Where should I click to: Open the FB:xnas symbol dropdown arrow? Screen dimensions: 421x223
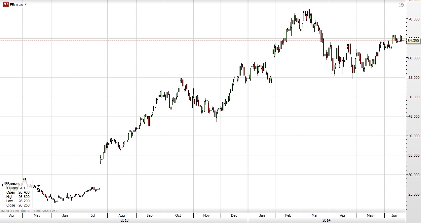click(26, 4)
